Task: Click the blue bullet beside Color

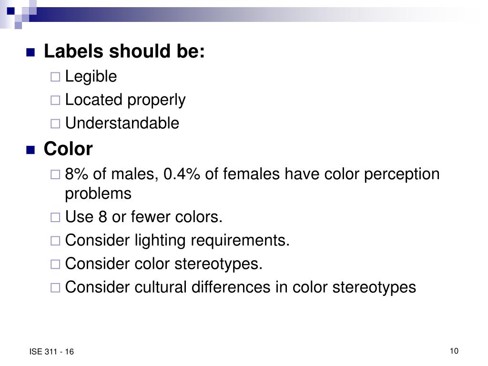Action: click(x=30, y=150)
